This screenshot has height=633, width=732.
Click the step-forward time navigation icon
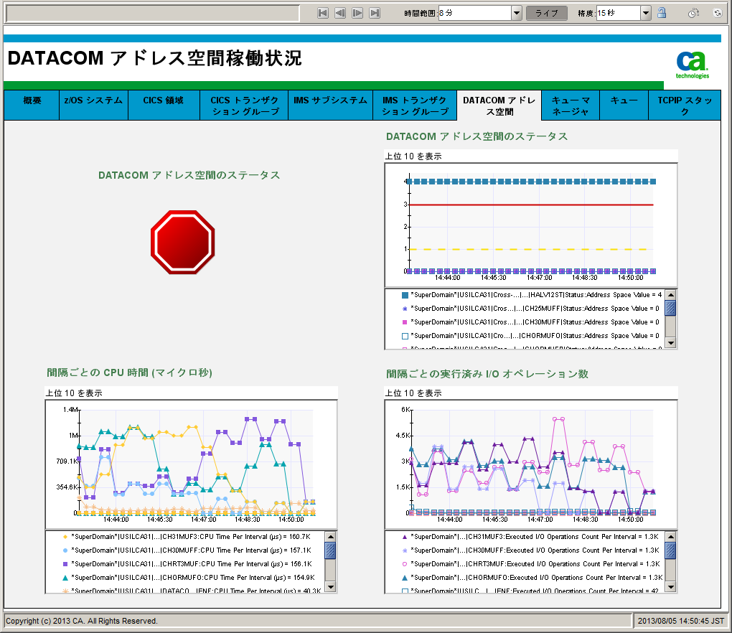coord(357,12)
